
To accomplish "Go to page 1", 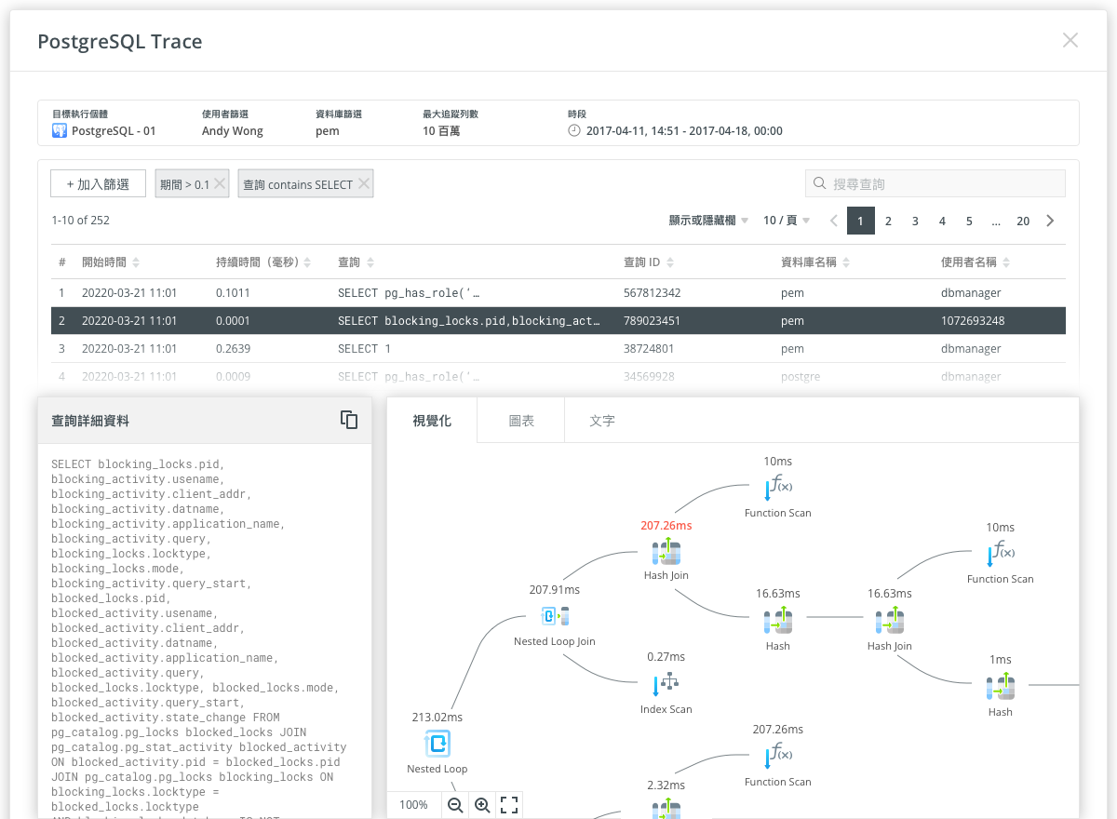I will pos(861,221).
